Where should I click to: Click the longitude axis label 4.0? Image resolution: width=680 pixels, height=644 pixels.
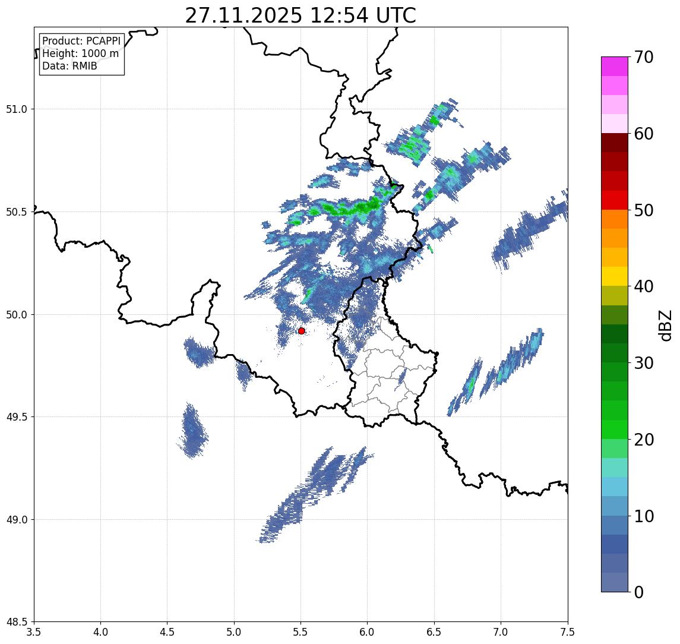pos(100,632)
